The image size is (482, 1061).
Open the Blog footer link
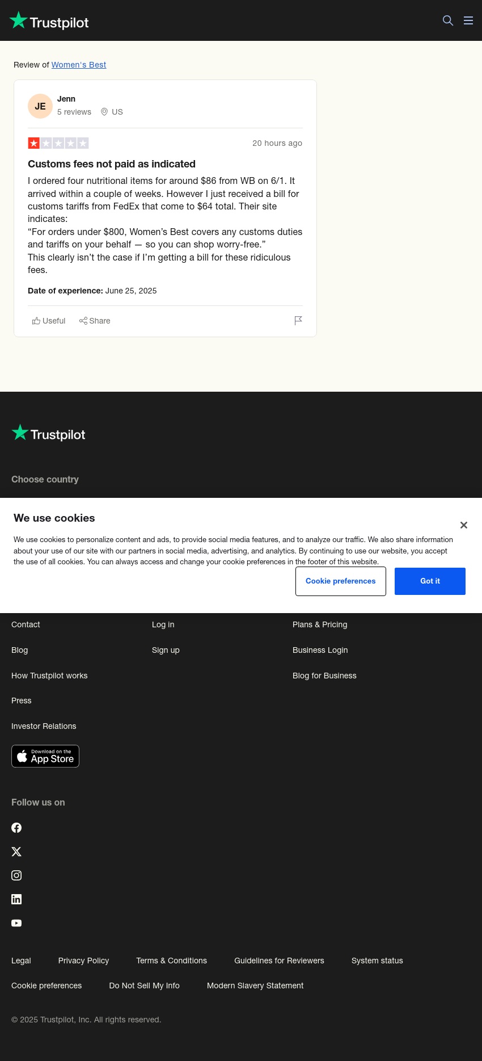click(20, 650)
